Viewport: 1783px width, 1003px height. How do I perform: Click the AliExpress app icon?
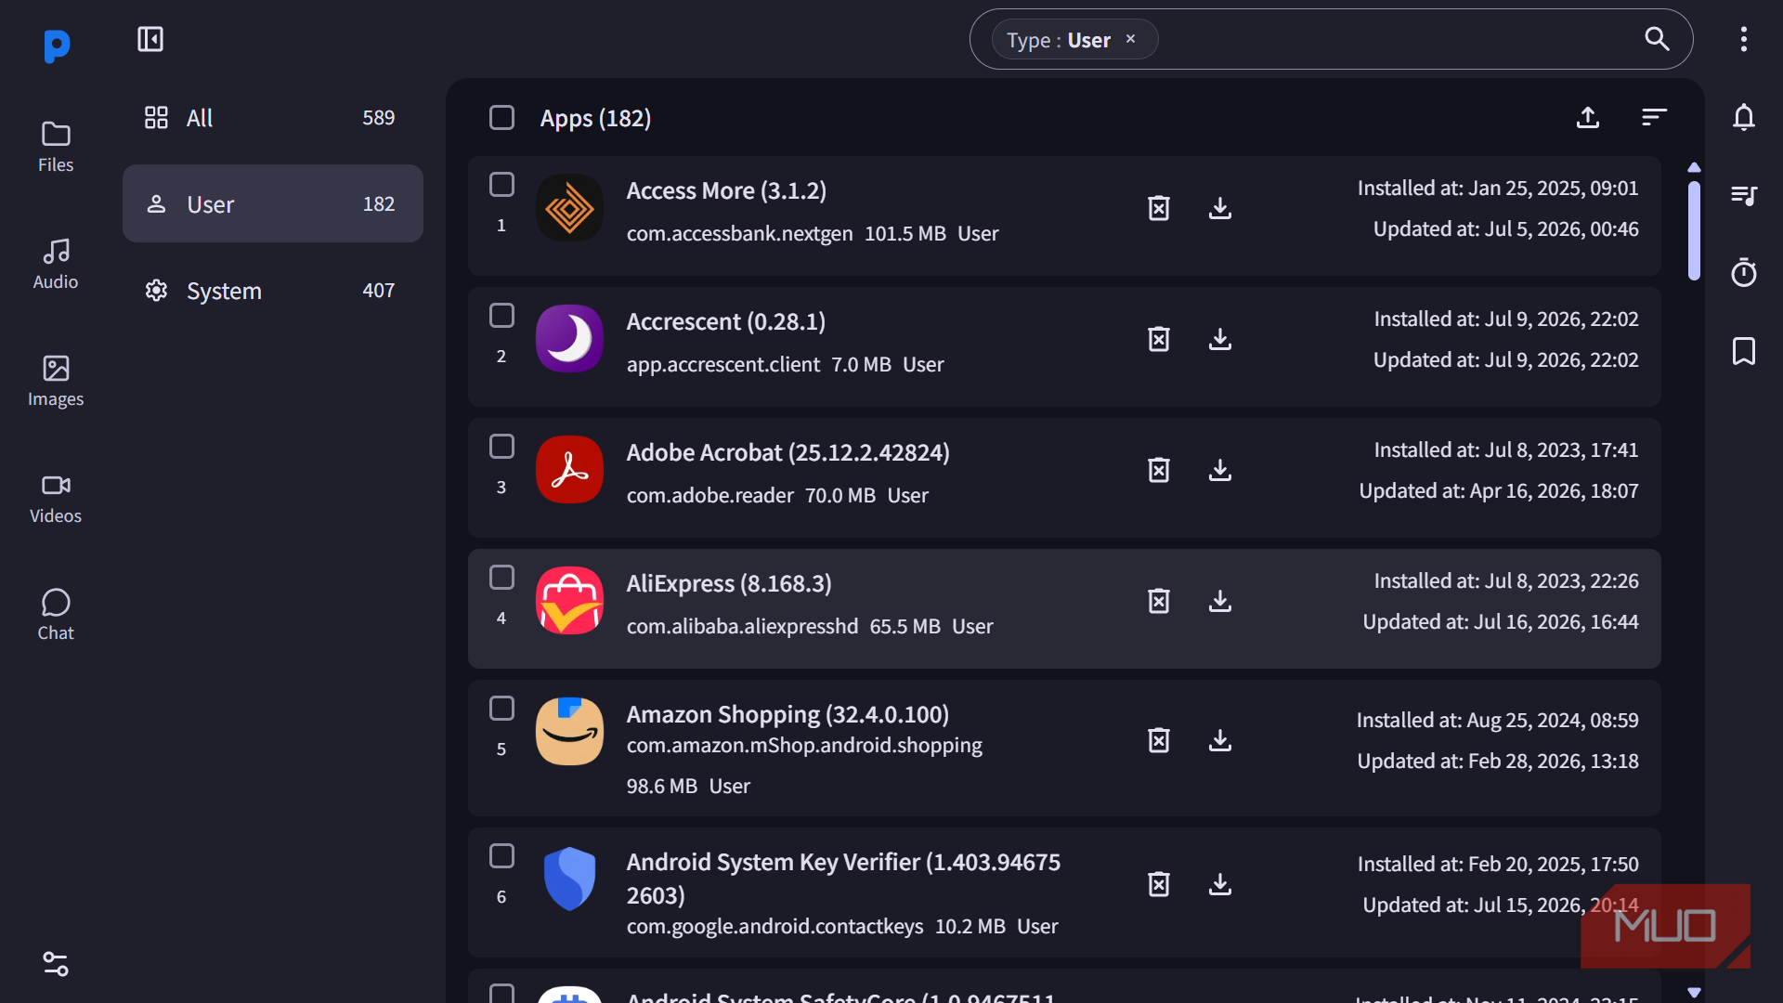coord(569,601)
